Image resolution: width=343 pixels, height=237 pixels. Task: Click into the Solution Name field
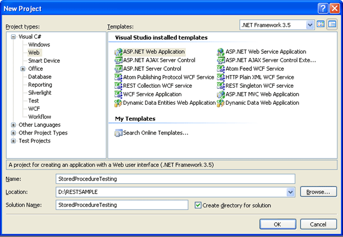[122, 205]
